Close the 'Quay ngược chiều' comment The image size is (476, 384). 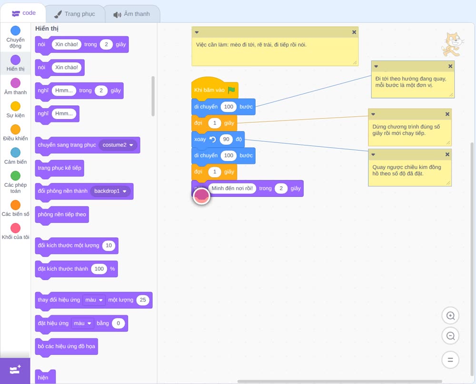click(x=447, y=154)
